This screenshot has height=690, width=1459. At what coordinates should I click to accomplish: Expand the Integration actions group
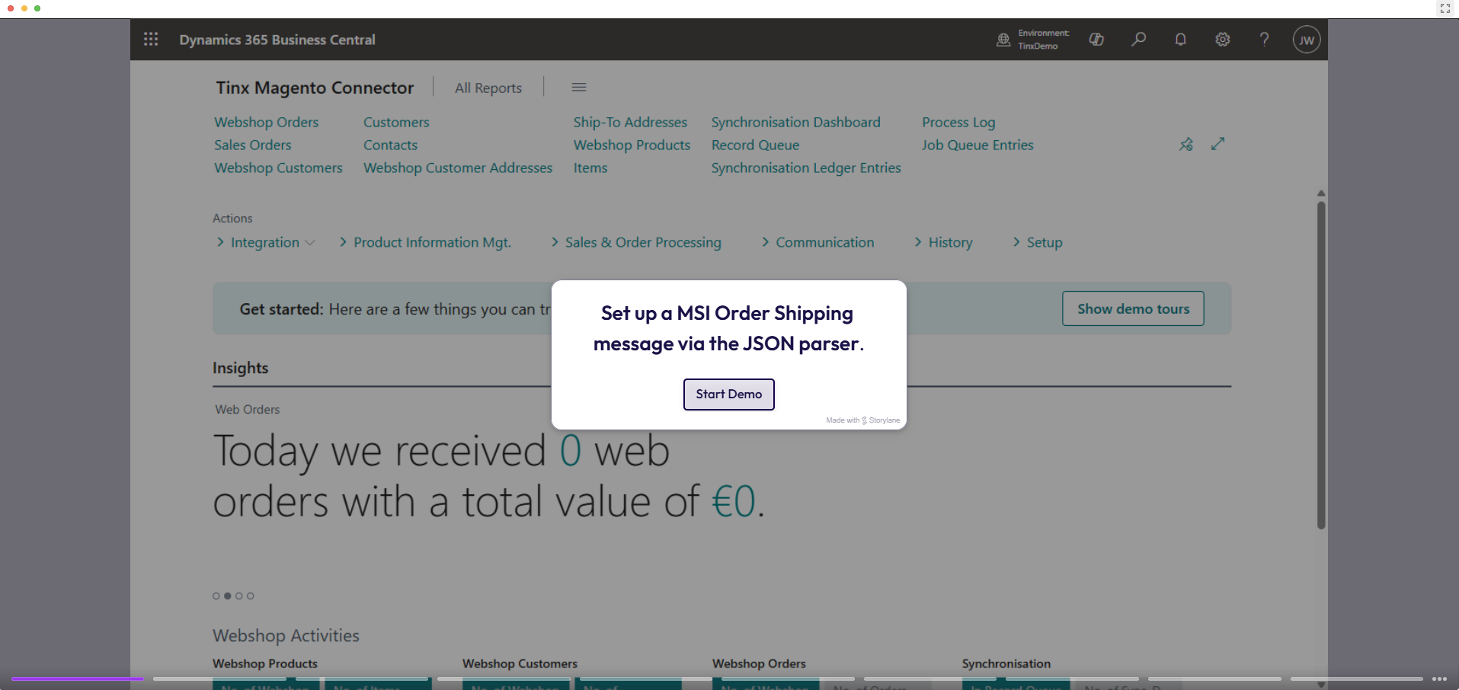pyautogui.click(x=264, y=242)
